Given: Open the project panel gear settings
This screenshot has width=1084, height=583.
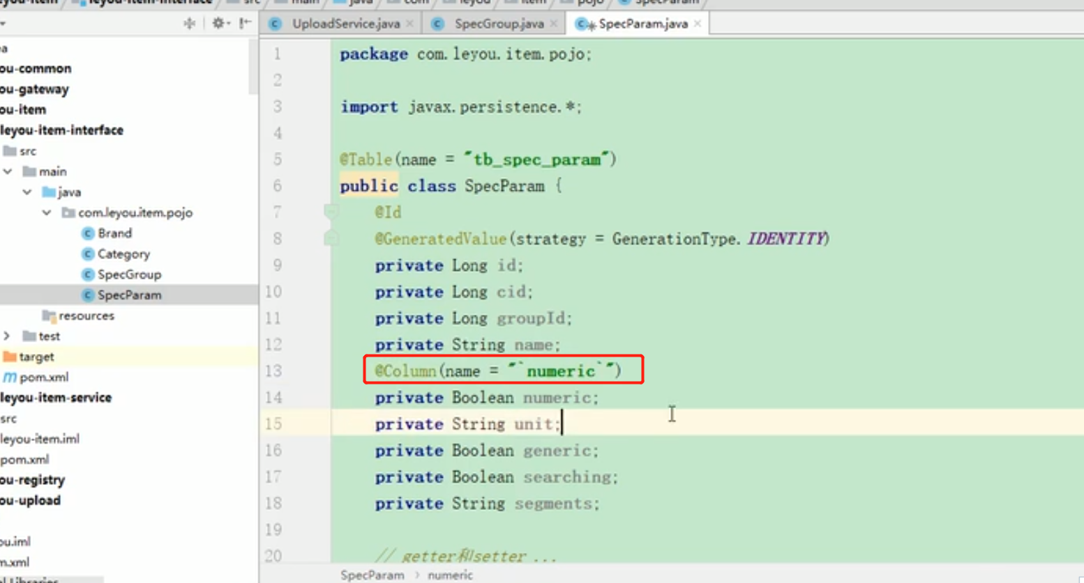Looking at the screenshot, I should (x=220, y=24).
